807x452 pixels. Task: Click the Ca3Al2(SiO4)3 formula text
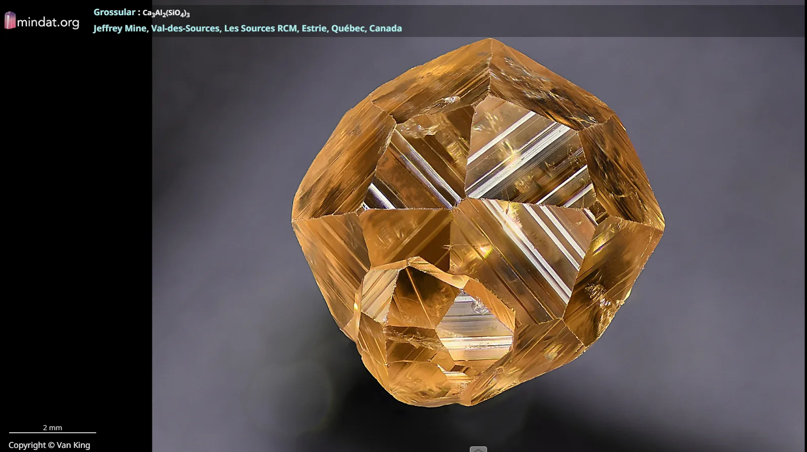[166, 13]
